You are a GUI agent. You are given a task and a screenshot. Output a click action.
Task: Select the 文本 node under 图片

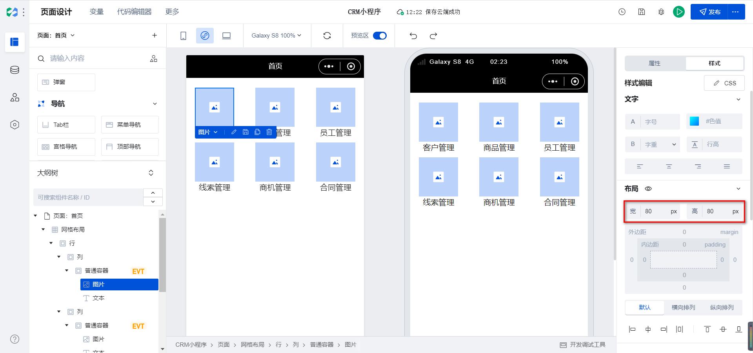pos(98,298)
